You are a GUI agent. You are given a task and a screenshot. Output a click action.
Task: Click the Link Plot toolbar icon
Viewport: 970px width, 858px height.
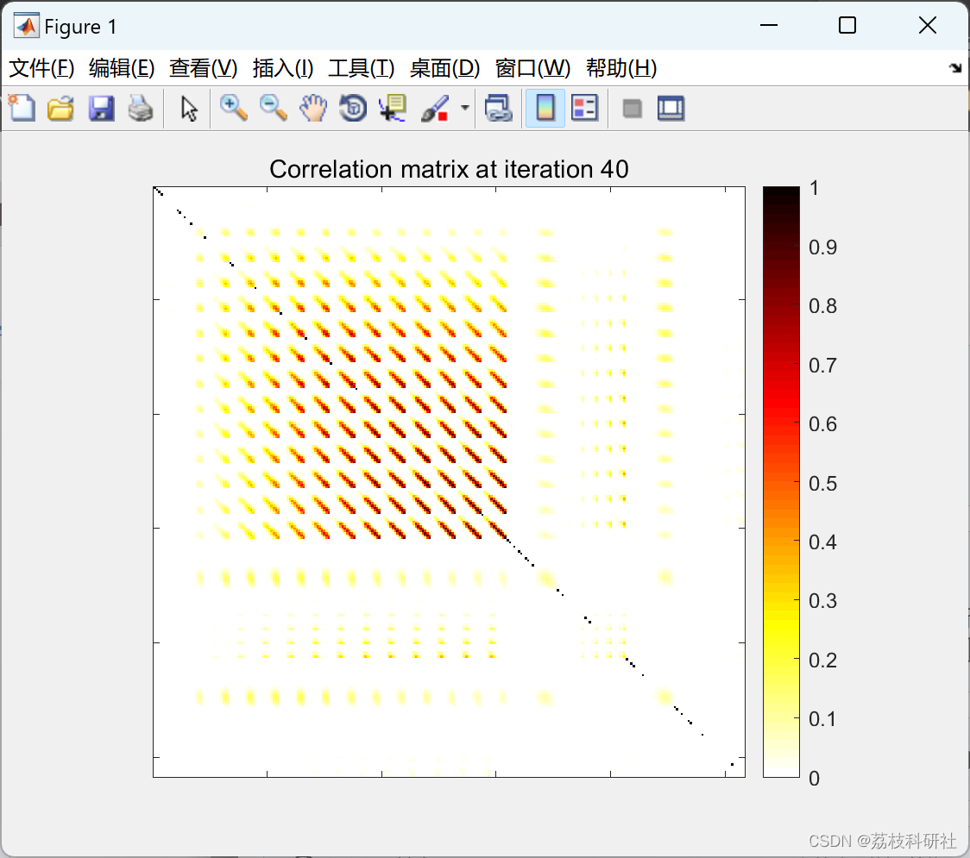click(498, 108)
